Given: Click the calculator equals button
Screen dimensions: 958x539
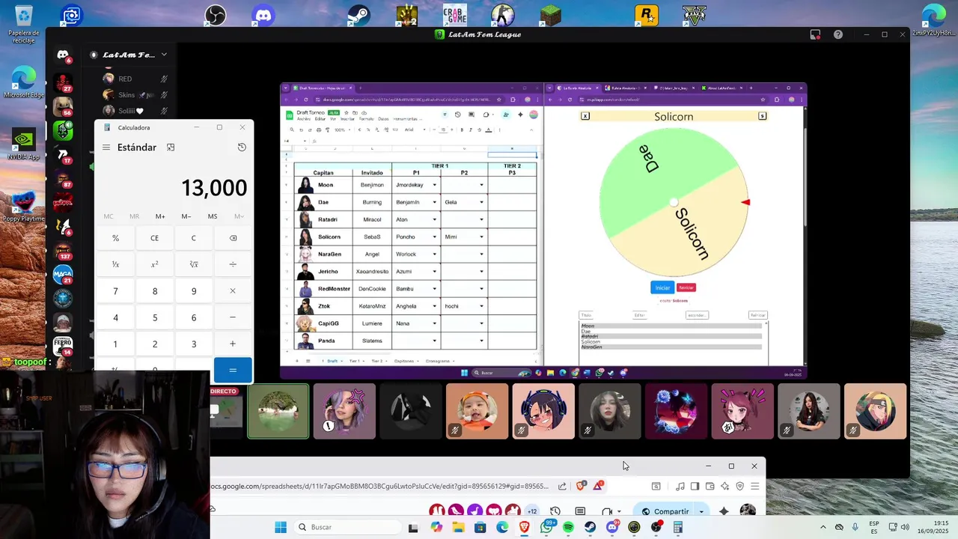Looking at the screenshot, I should [x=233, y=370].
